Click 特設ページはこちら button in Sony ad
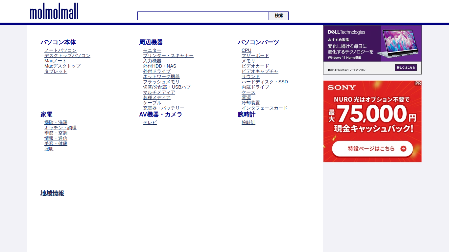The height and width of the screenshot is (252, 449). pyautogui.click(x=372, y=149)
